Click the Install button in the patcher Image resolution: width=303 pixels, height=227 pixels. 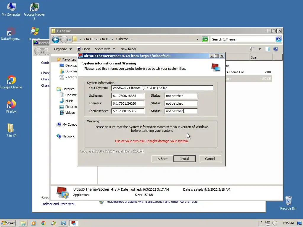(x=185, y=159)
